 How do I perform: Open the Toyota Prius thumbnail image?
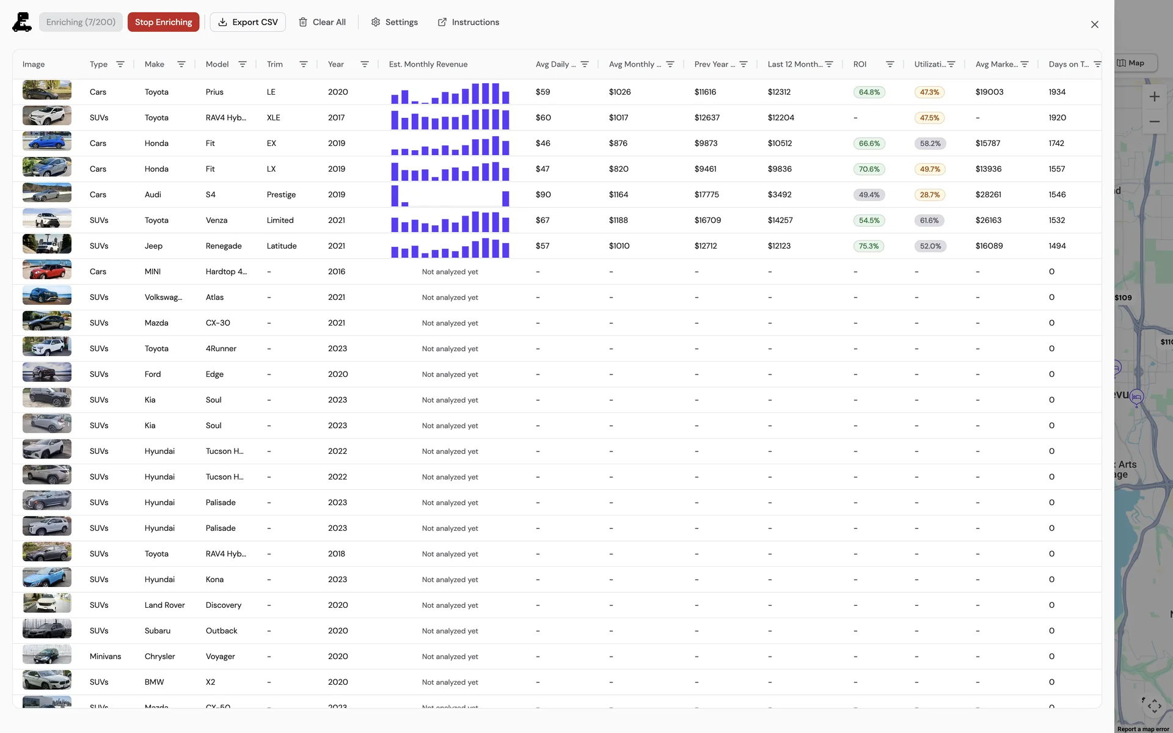click(x=47, y=90)
